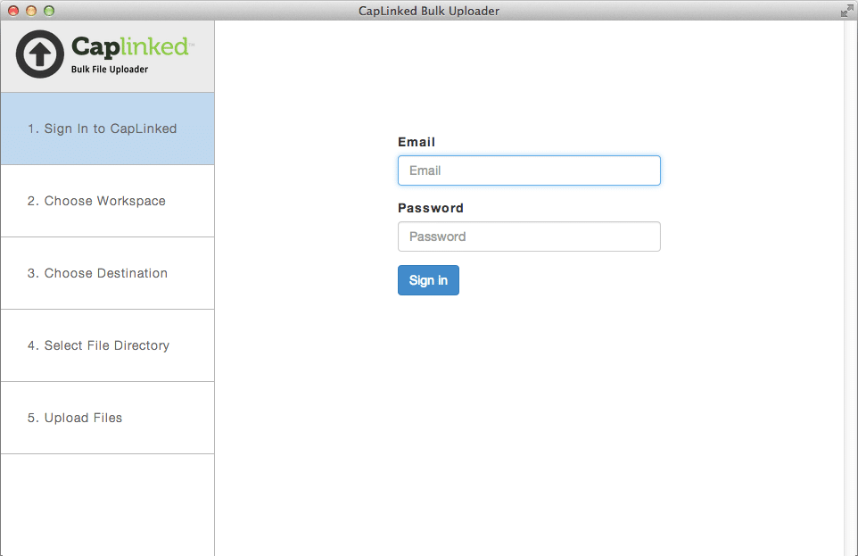This screenshot has width=858, height=556.
Task: Click the CapLinked arrow logo icon
Action: point(38,54)
